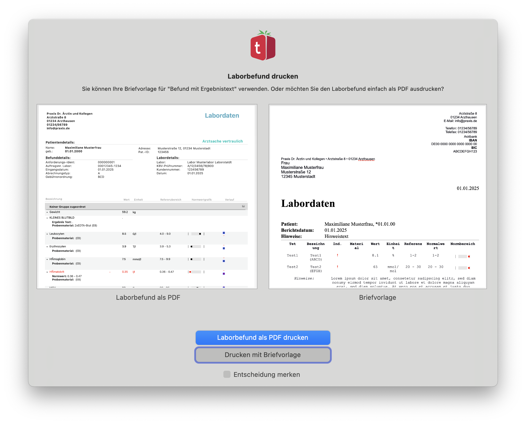Click 'Hinweistext' value in Briefvorlage preview
This screenshot has height=424, width=526.
point(336,236)
